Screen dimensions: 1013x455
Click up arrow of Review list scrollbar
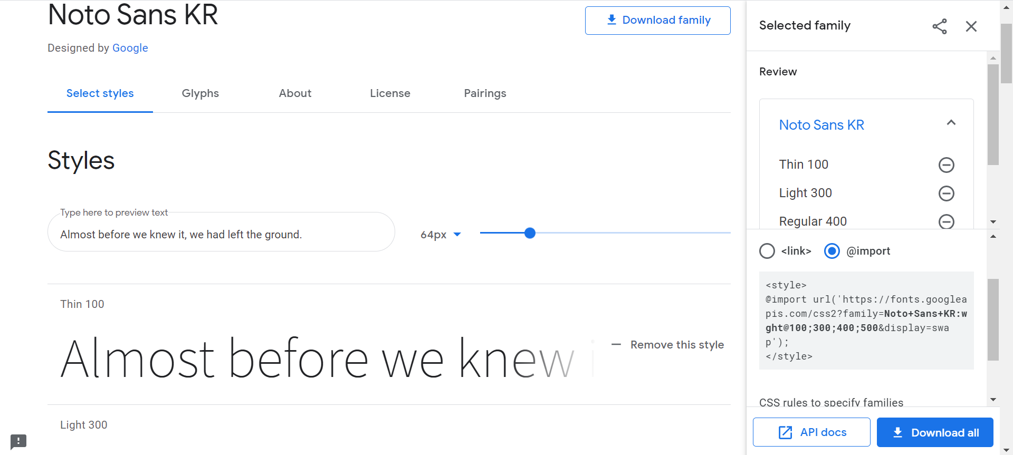pyautogui.click(x=993, y=58)
